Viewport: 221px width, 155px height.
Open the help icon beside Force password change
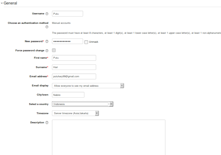coord(47,51)
